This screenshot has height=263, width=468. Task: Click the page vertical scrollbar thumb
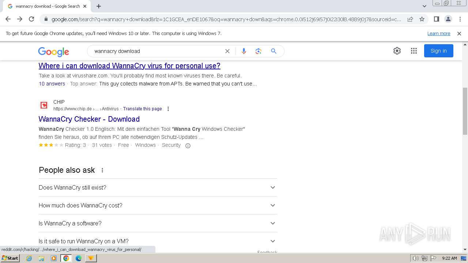[x=465, y=111]
